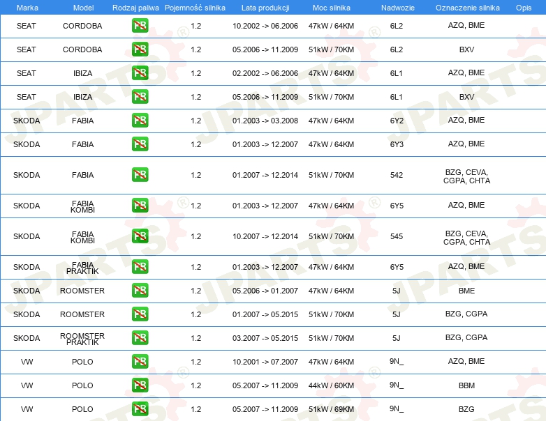
Task: Select body code 6L1 in IBIZA 02.2002 row
Action: point(397,73)
